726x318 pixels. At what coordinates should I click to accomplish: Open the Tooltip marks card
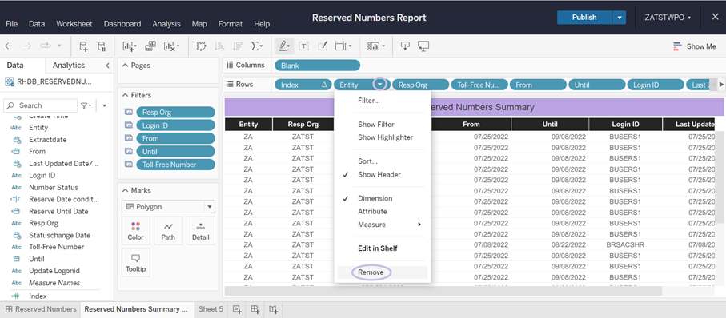click(135, 263)
